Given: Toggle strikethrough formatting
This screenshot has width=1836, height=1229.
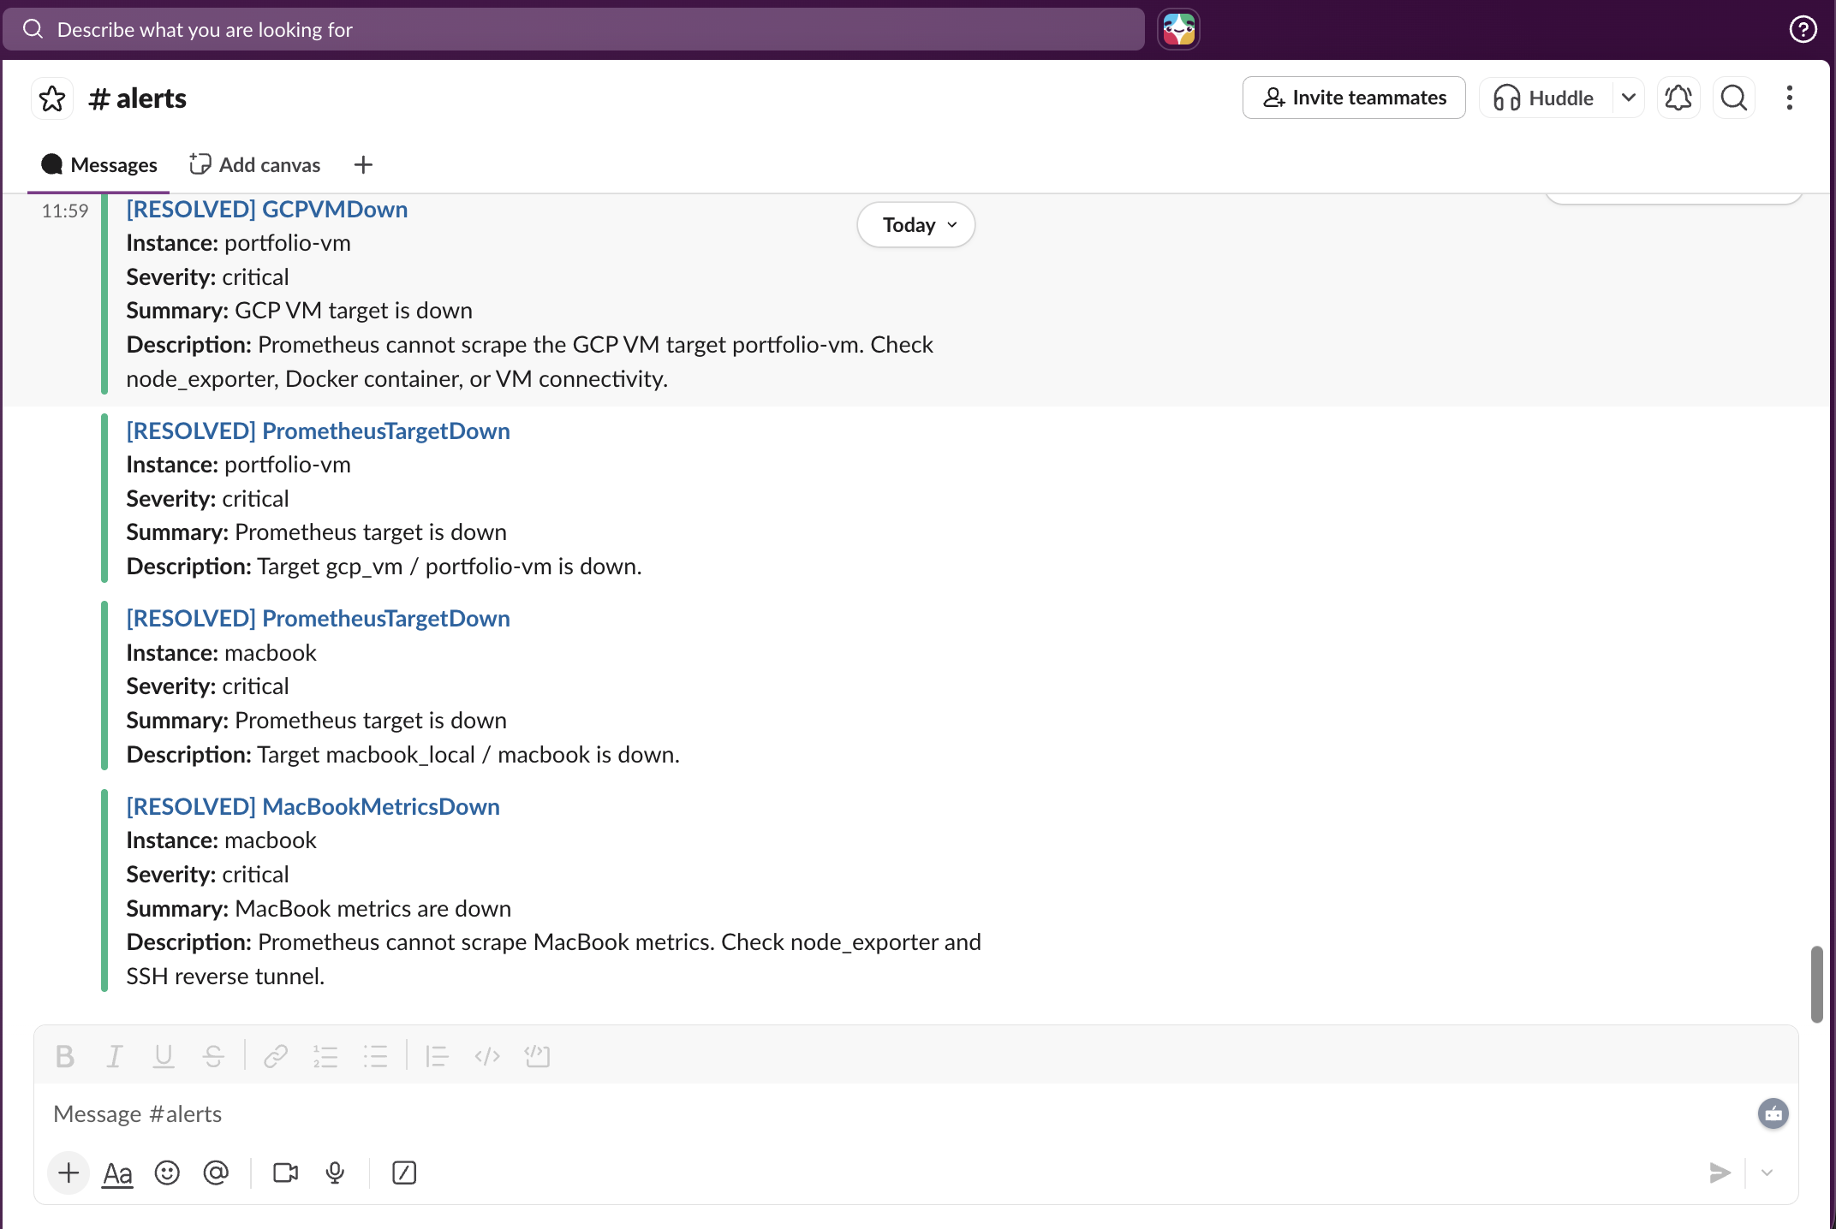Looking at the screenshot, I should 213,1056.
